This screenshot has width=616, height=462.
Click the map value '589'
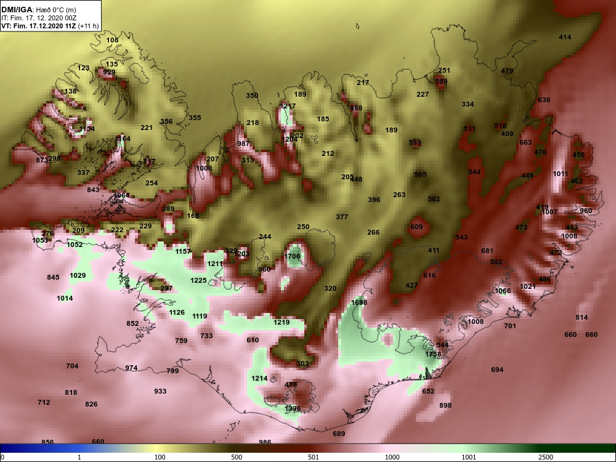[x=441, y=81]
